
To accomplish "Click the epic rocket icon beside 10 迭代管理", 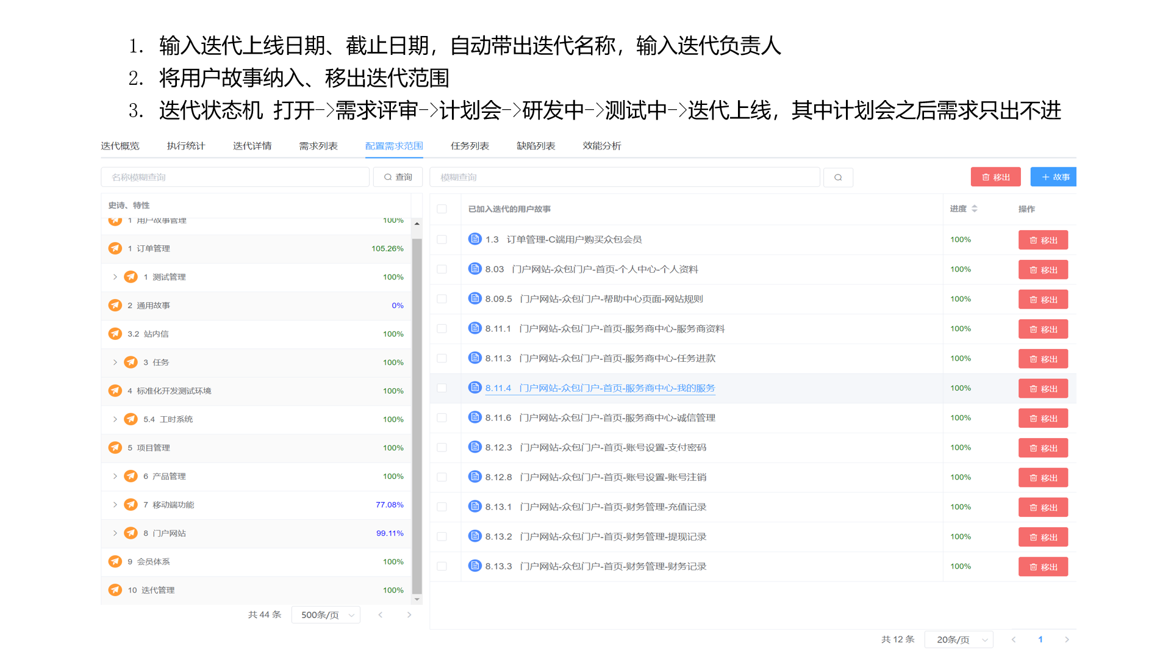I will pyautogui.click(x=115, y=590).
